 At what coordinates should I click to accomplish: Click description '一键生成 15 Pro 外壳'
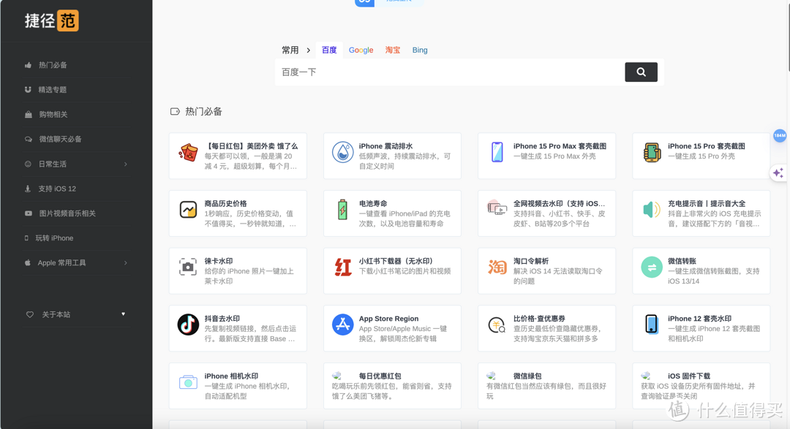point(701,156)
